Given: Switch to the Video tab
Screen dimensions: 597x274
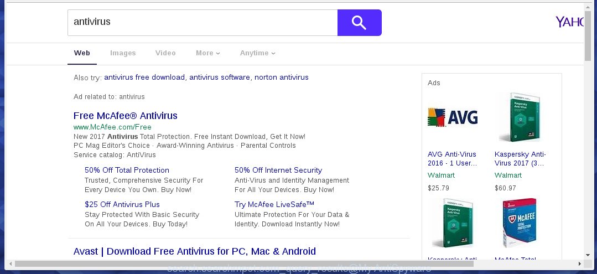Looking at the screenshot, I should (x=165, y=53).
